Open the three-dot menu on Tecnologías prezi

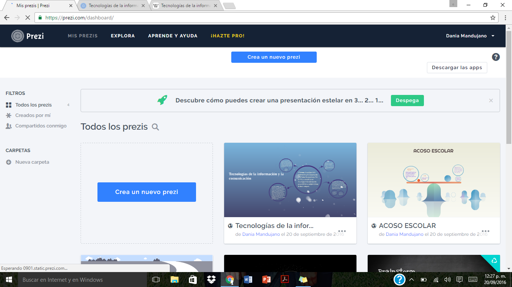pos(342,231)
